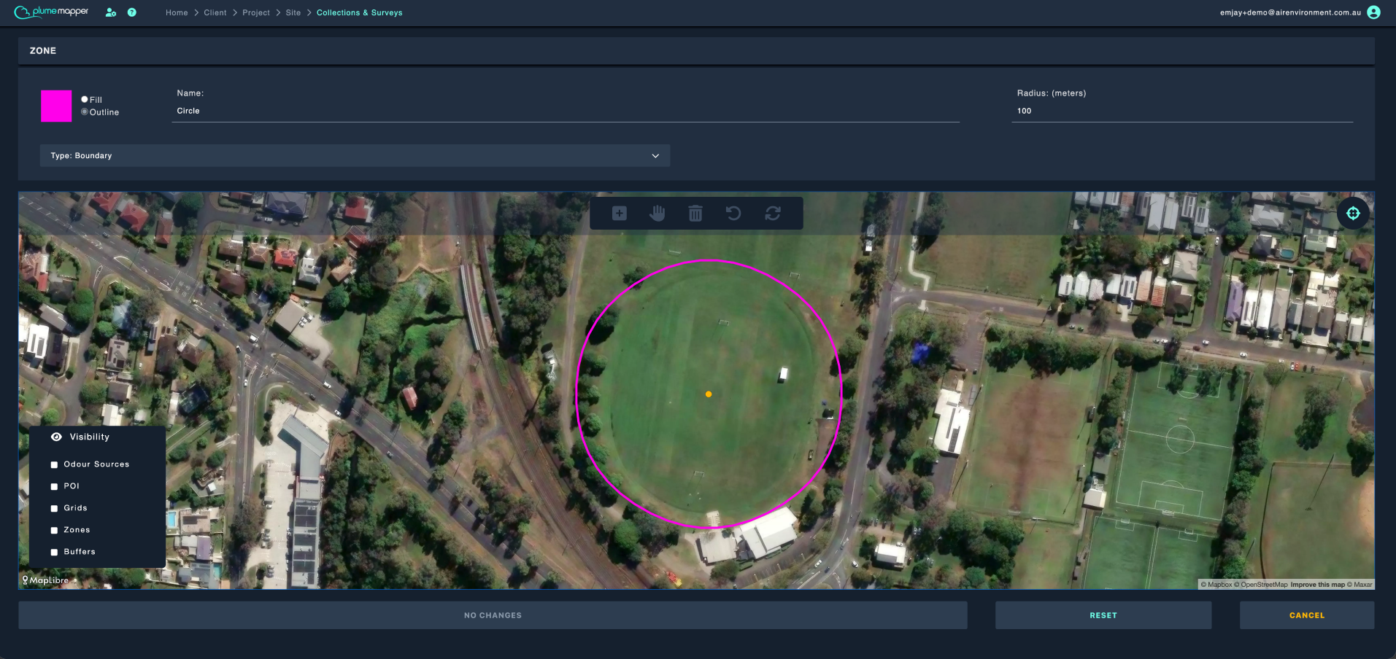This screenshot has height=659, width=1396.
Task: Select the add shape plus tool
Action: 620,213
